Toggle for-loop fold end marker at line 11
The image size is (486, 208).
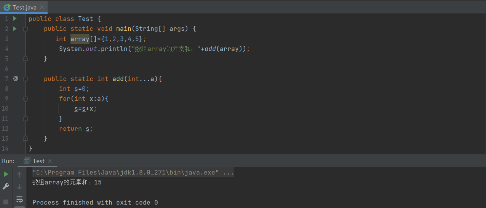pyautogui.click(x=25, y=119)
